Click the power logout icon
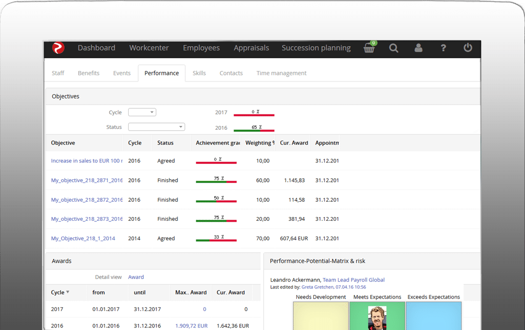525x330 pixels. (468, 48)
